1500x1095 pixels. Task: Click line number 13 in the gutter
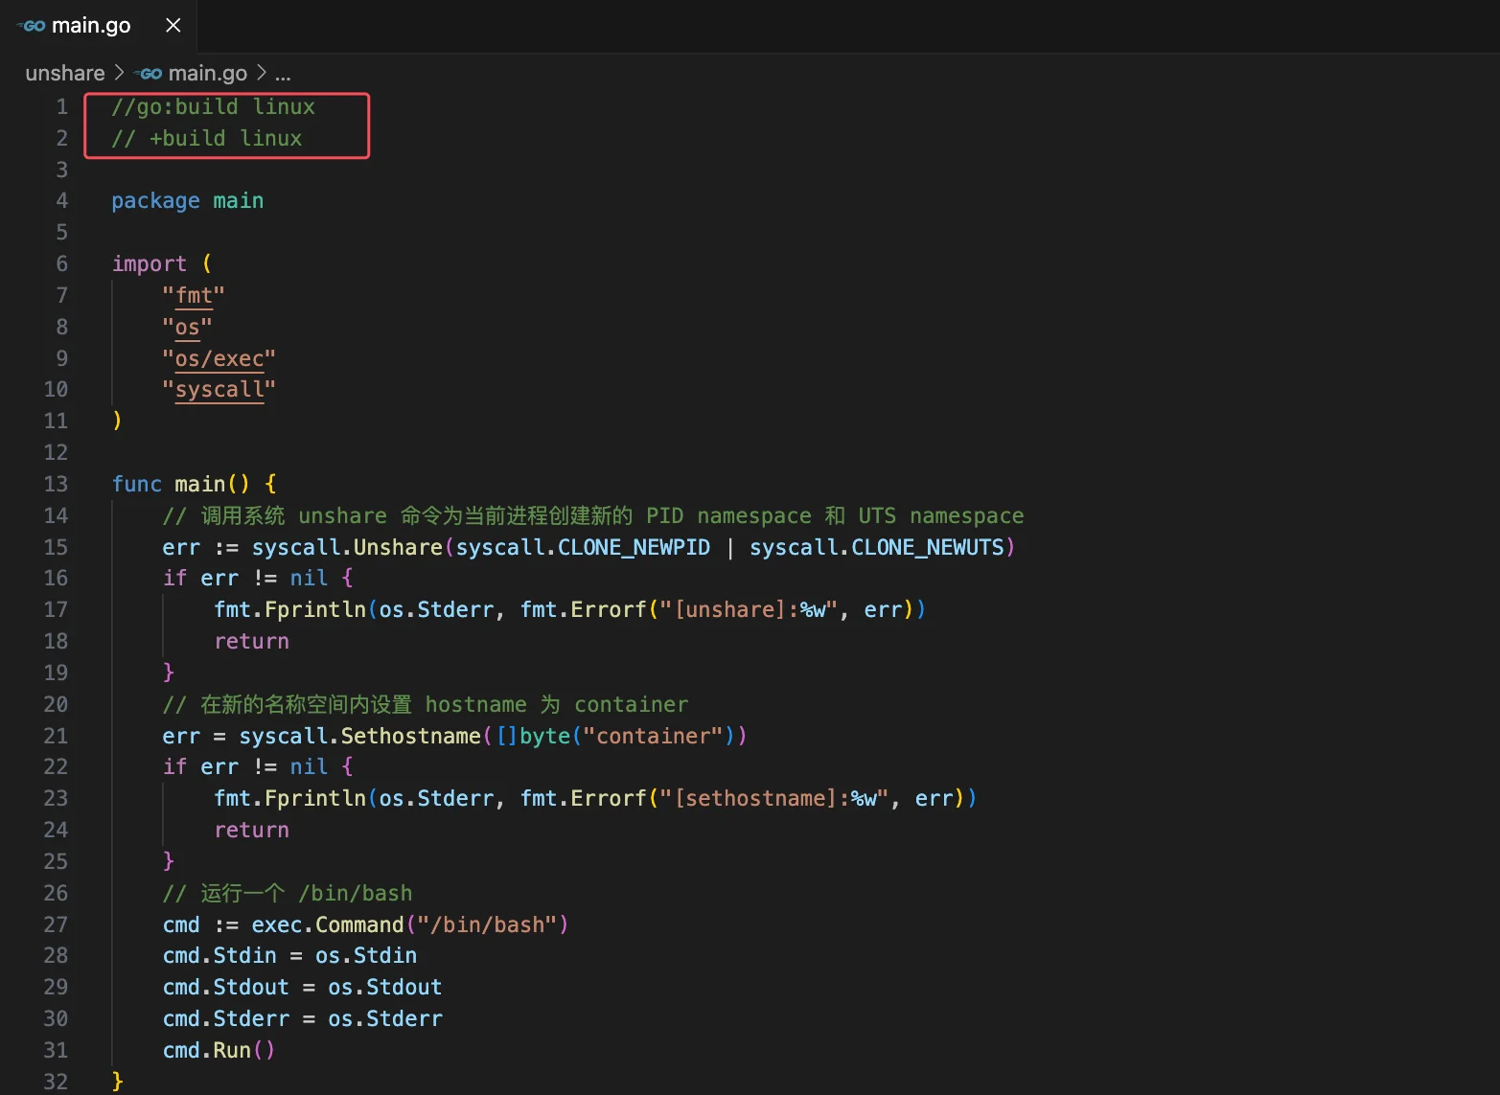56,484
